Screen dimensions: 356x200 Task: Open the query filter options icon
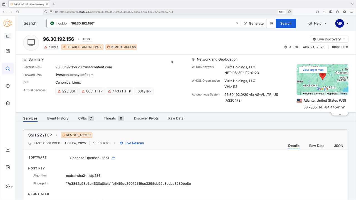coord(271,23)
